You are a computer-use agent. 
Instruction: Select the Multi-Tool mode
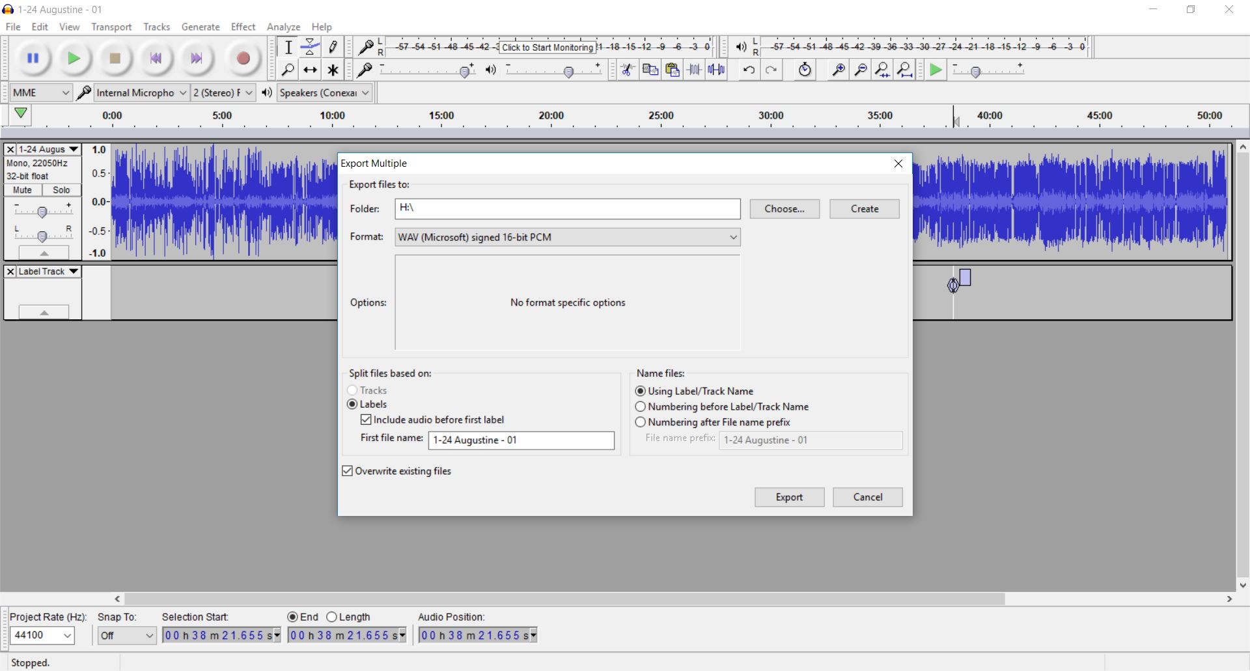pos(333,70)
